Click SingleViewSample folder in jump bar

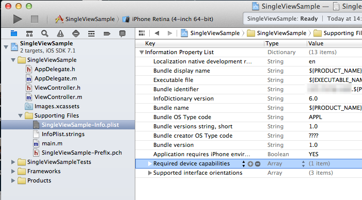pyautogui.click(x=277, y=33)
